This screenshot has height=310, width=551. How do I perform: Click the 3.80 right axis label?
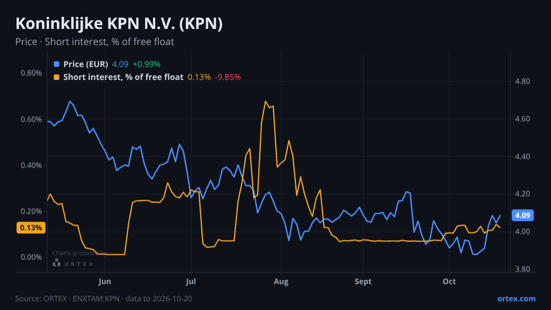coord(523,269)
